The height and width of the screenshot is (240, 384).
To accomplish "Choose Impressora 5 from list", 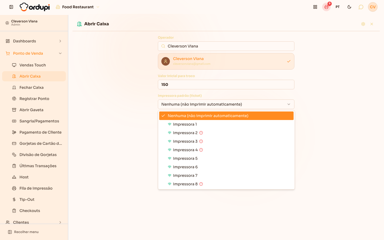I will [x=226, y=158].
